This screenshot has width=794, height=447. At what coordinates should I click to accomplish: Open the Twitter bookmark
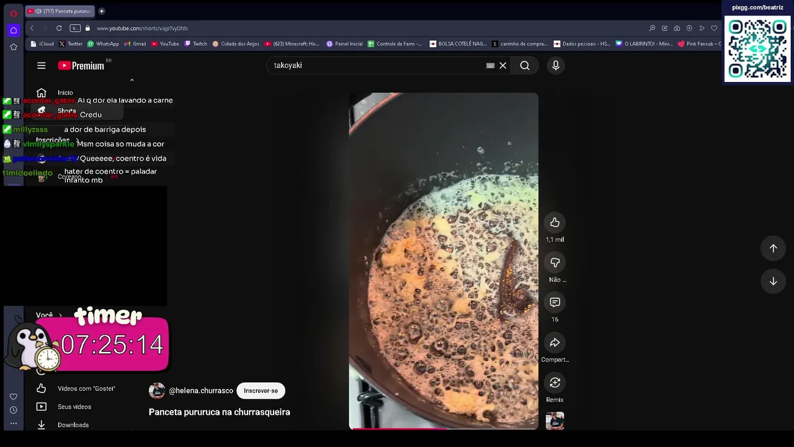[70, 44]
